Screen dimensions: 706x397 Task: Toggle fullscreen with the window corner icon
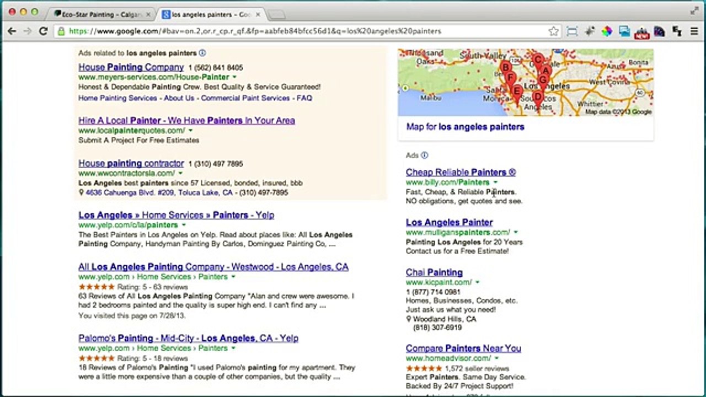694,11
